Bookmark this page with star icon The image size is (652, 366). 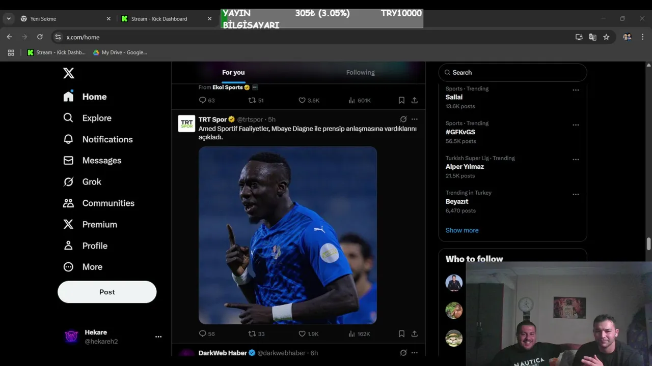click(x=606, y=37)
